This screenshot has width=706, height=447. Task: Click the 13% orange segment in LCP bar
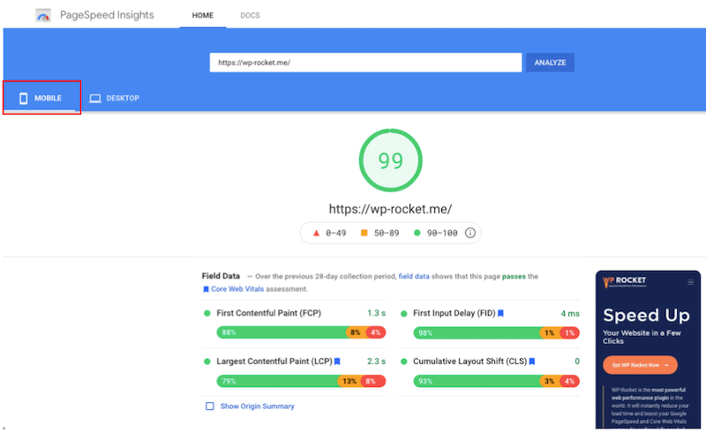[x=349, y=381]
